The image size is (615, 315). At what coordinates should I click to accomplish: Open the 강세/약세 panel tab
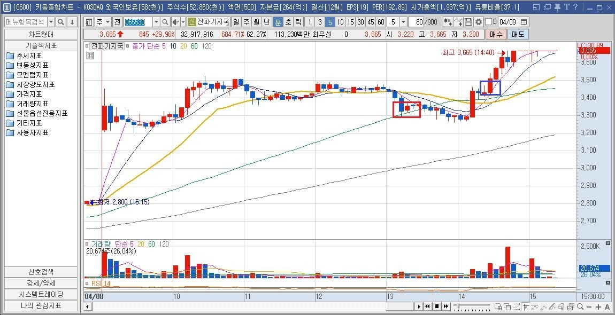41,283
